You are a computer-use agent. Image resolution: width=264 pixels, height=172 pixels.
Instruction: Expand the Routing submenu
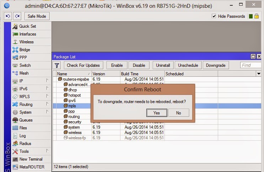(47, 104)
